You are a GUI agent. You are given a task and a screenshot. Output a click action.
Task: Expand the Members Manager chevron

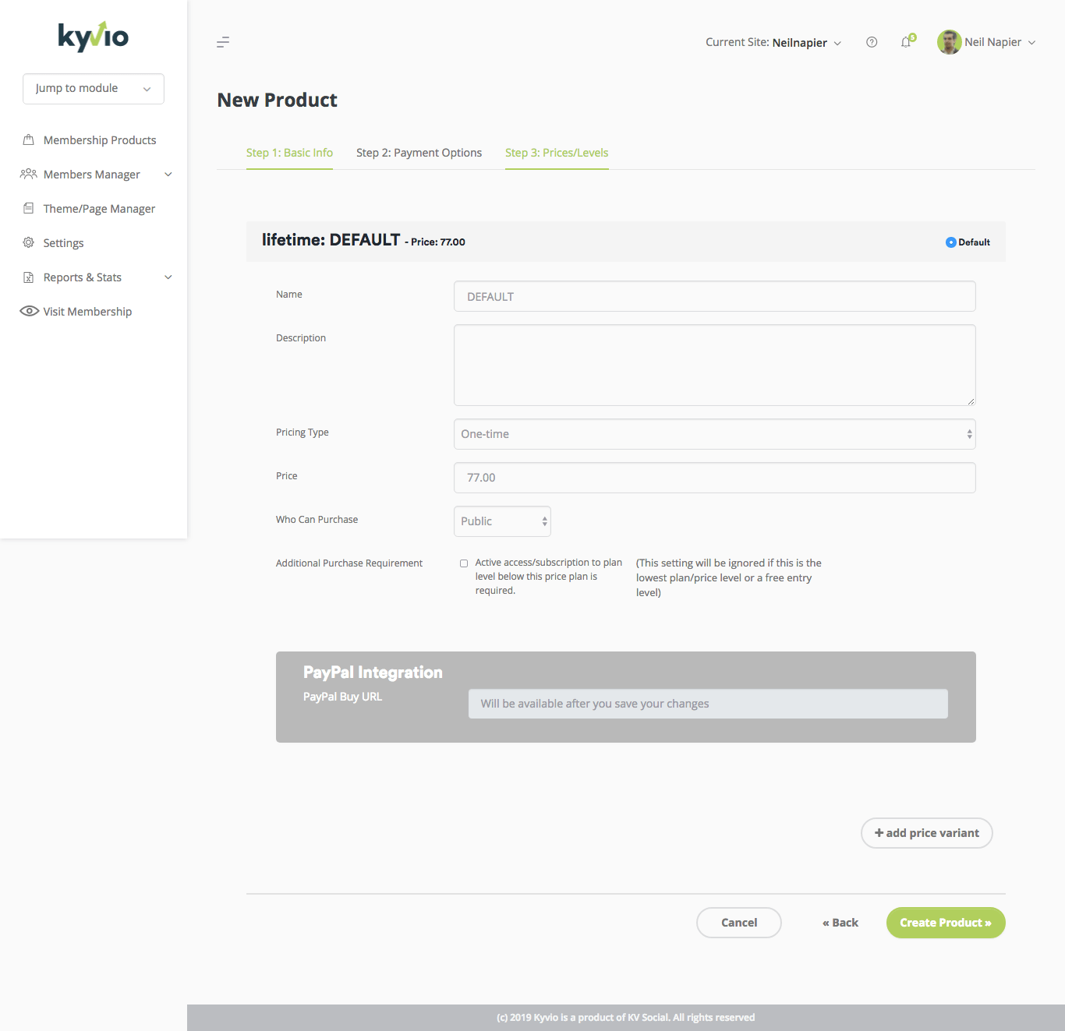(x=168, y=175)
